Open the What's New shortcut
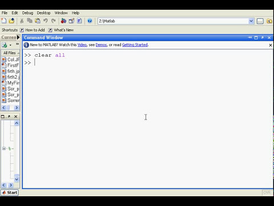The height and width of the screenshot is (206, 274). pyautogui.click(x=61, y=30)
